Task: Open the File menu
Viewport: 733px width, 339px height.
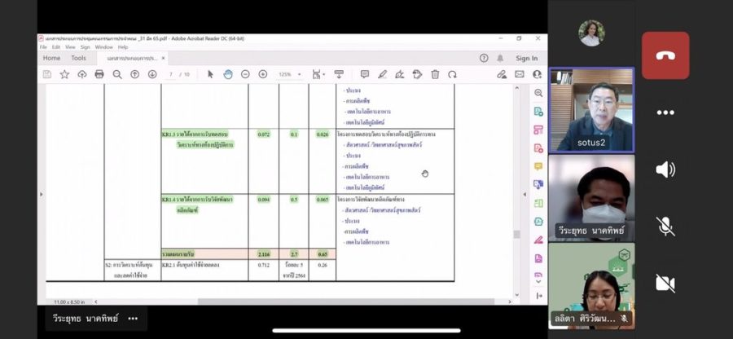Action: coord(44,47)
